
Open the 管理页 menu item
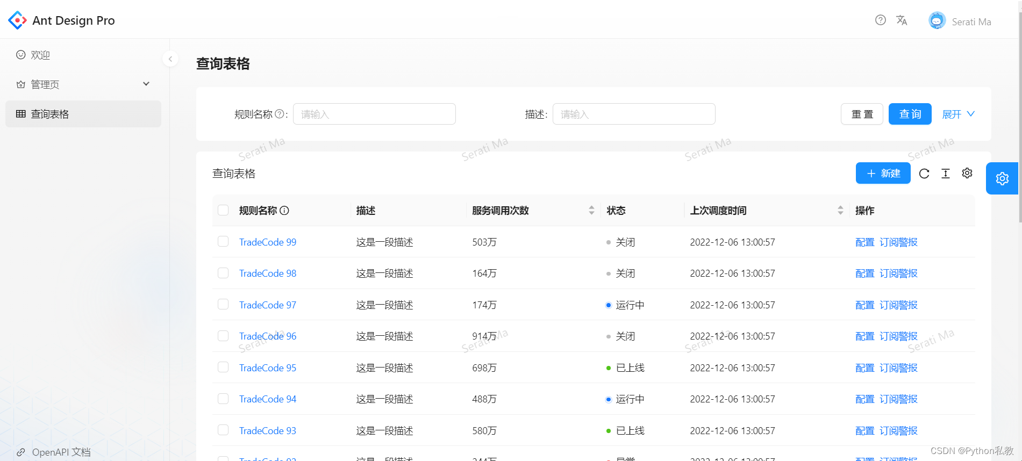(83, 84)
